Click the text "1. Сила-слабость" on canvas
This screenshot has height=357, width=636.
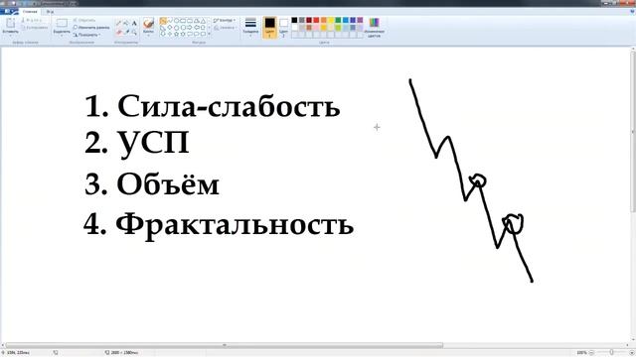tap(212, 106)
